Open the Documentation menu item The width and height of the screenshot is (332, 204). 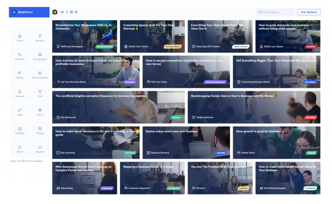point(40,74)
